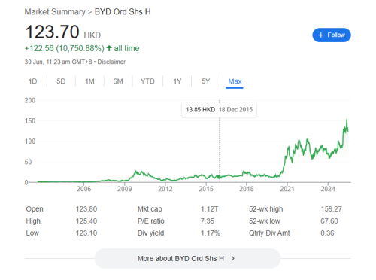376x280 pixels.
Task: Switch chart to the 6M range
Action: click(118, 81)
